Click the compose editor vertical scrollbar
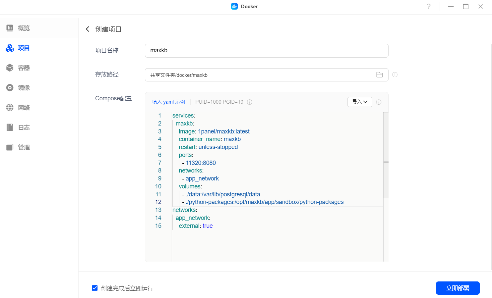Image resolution: width=492 pixels, height=298 pixels. 386,156
